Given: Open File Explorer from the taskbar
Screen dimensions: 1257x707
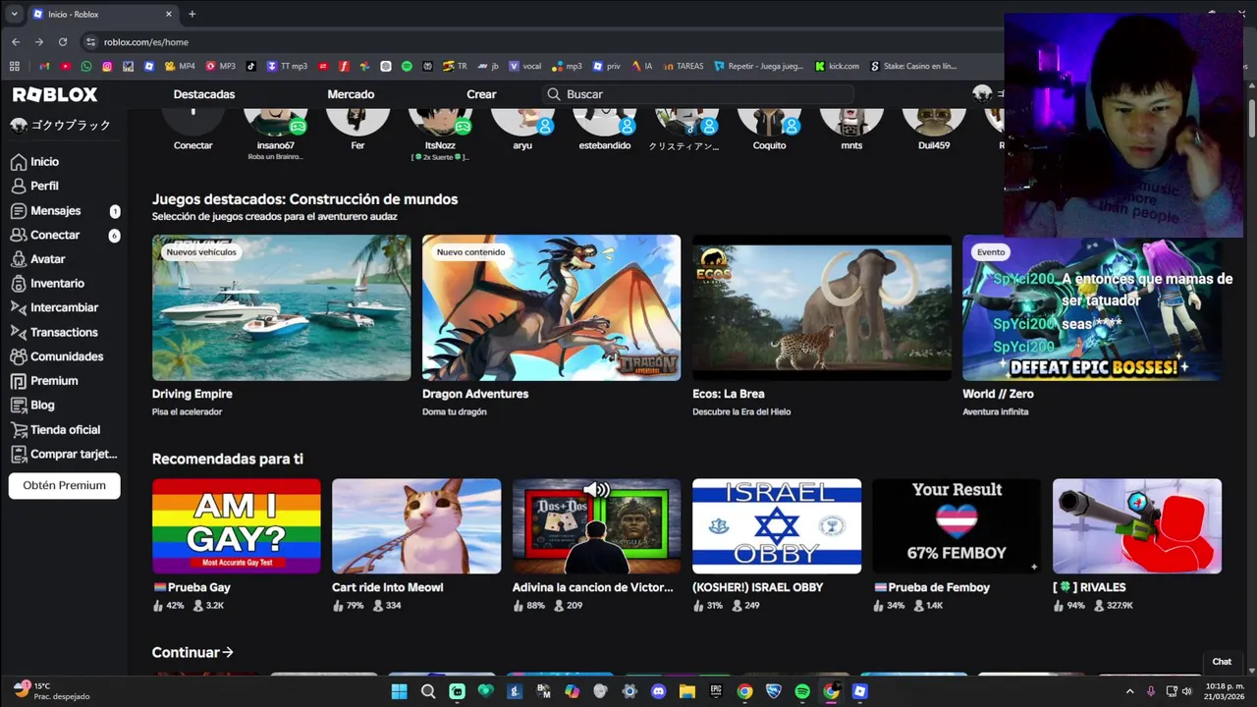Looking at the screenshot, I should coord(687,691).
